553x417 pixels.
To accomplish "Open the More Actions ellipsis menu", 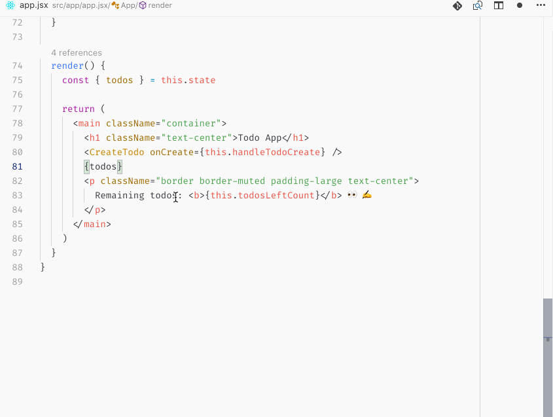I will pyautogui.click(x=540, y=5).
